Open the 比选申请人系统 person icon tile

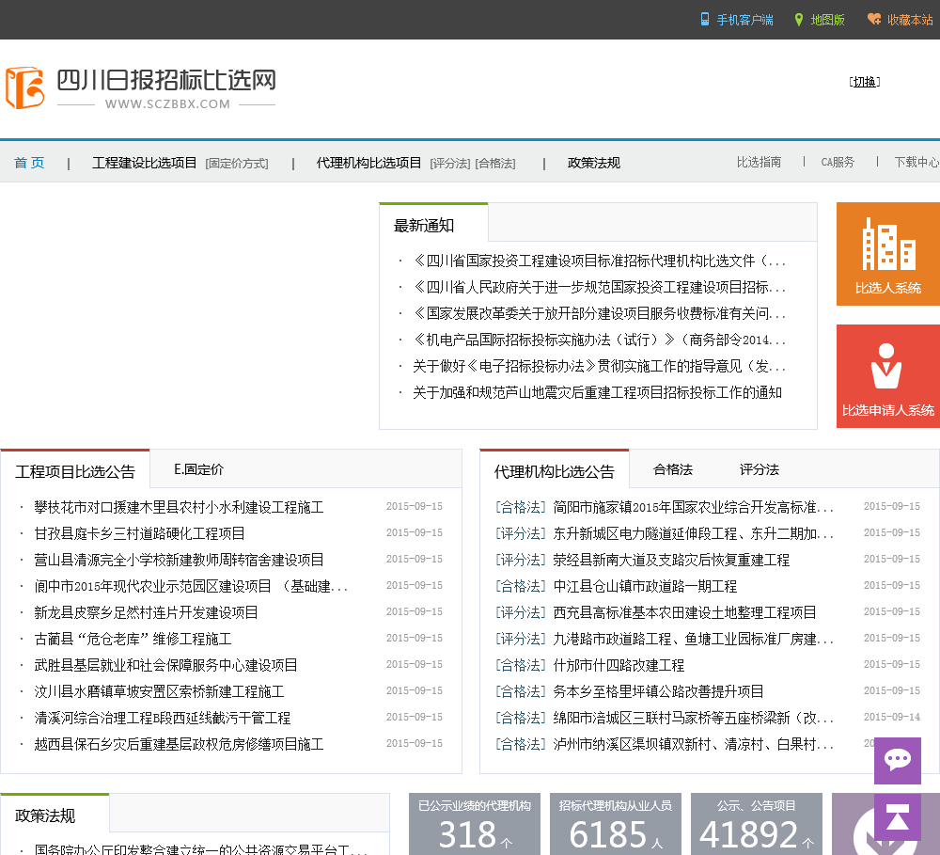(x=887, y=375)
